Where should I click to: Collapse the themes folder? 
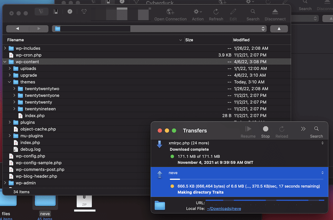[10, 82]
